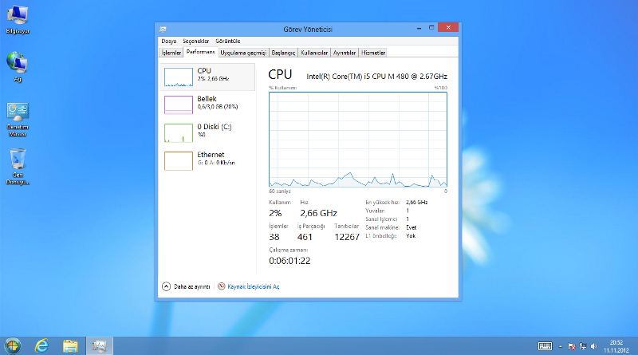The height and width of the screenshot is (355, 638).
Task: Open the volume speaker tray icon
Action: (594, 346)
